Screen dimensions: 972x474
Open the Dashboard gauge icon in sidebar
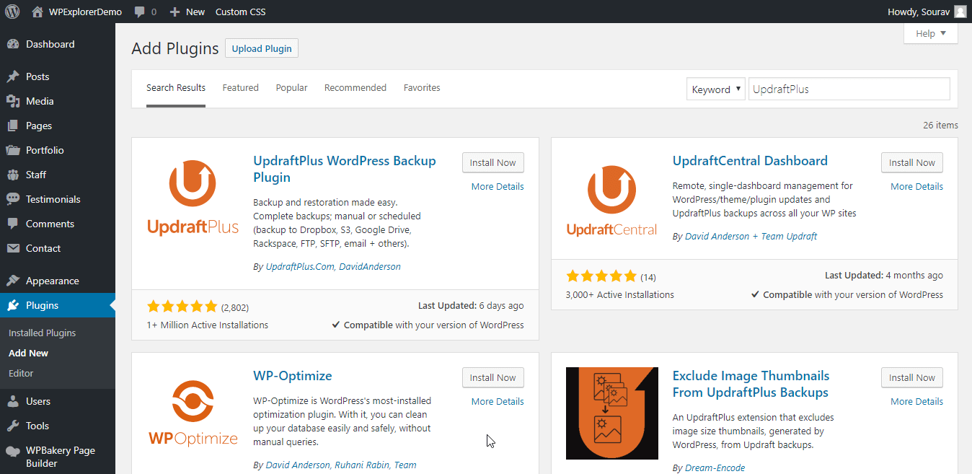click(x=15, y=44)
